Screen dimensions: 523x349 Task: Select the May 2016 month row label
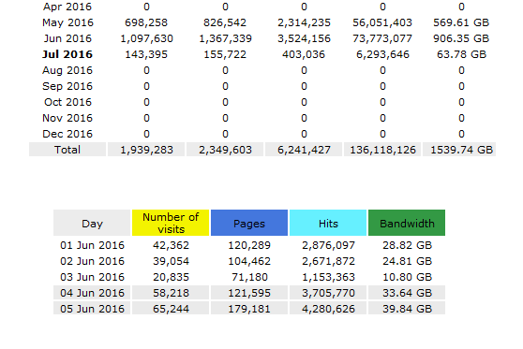(67, 22)
